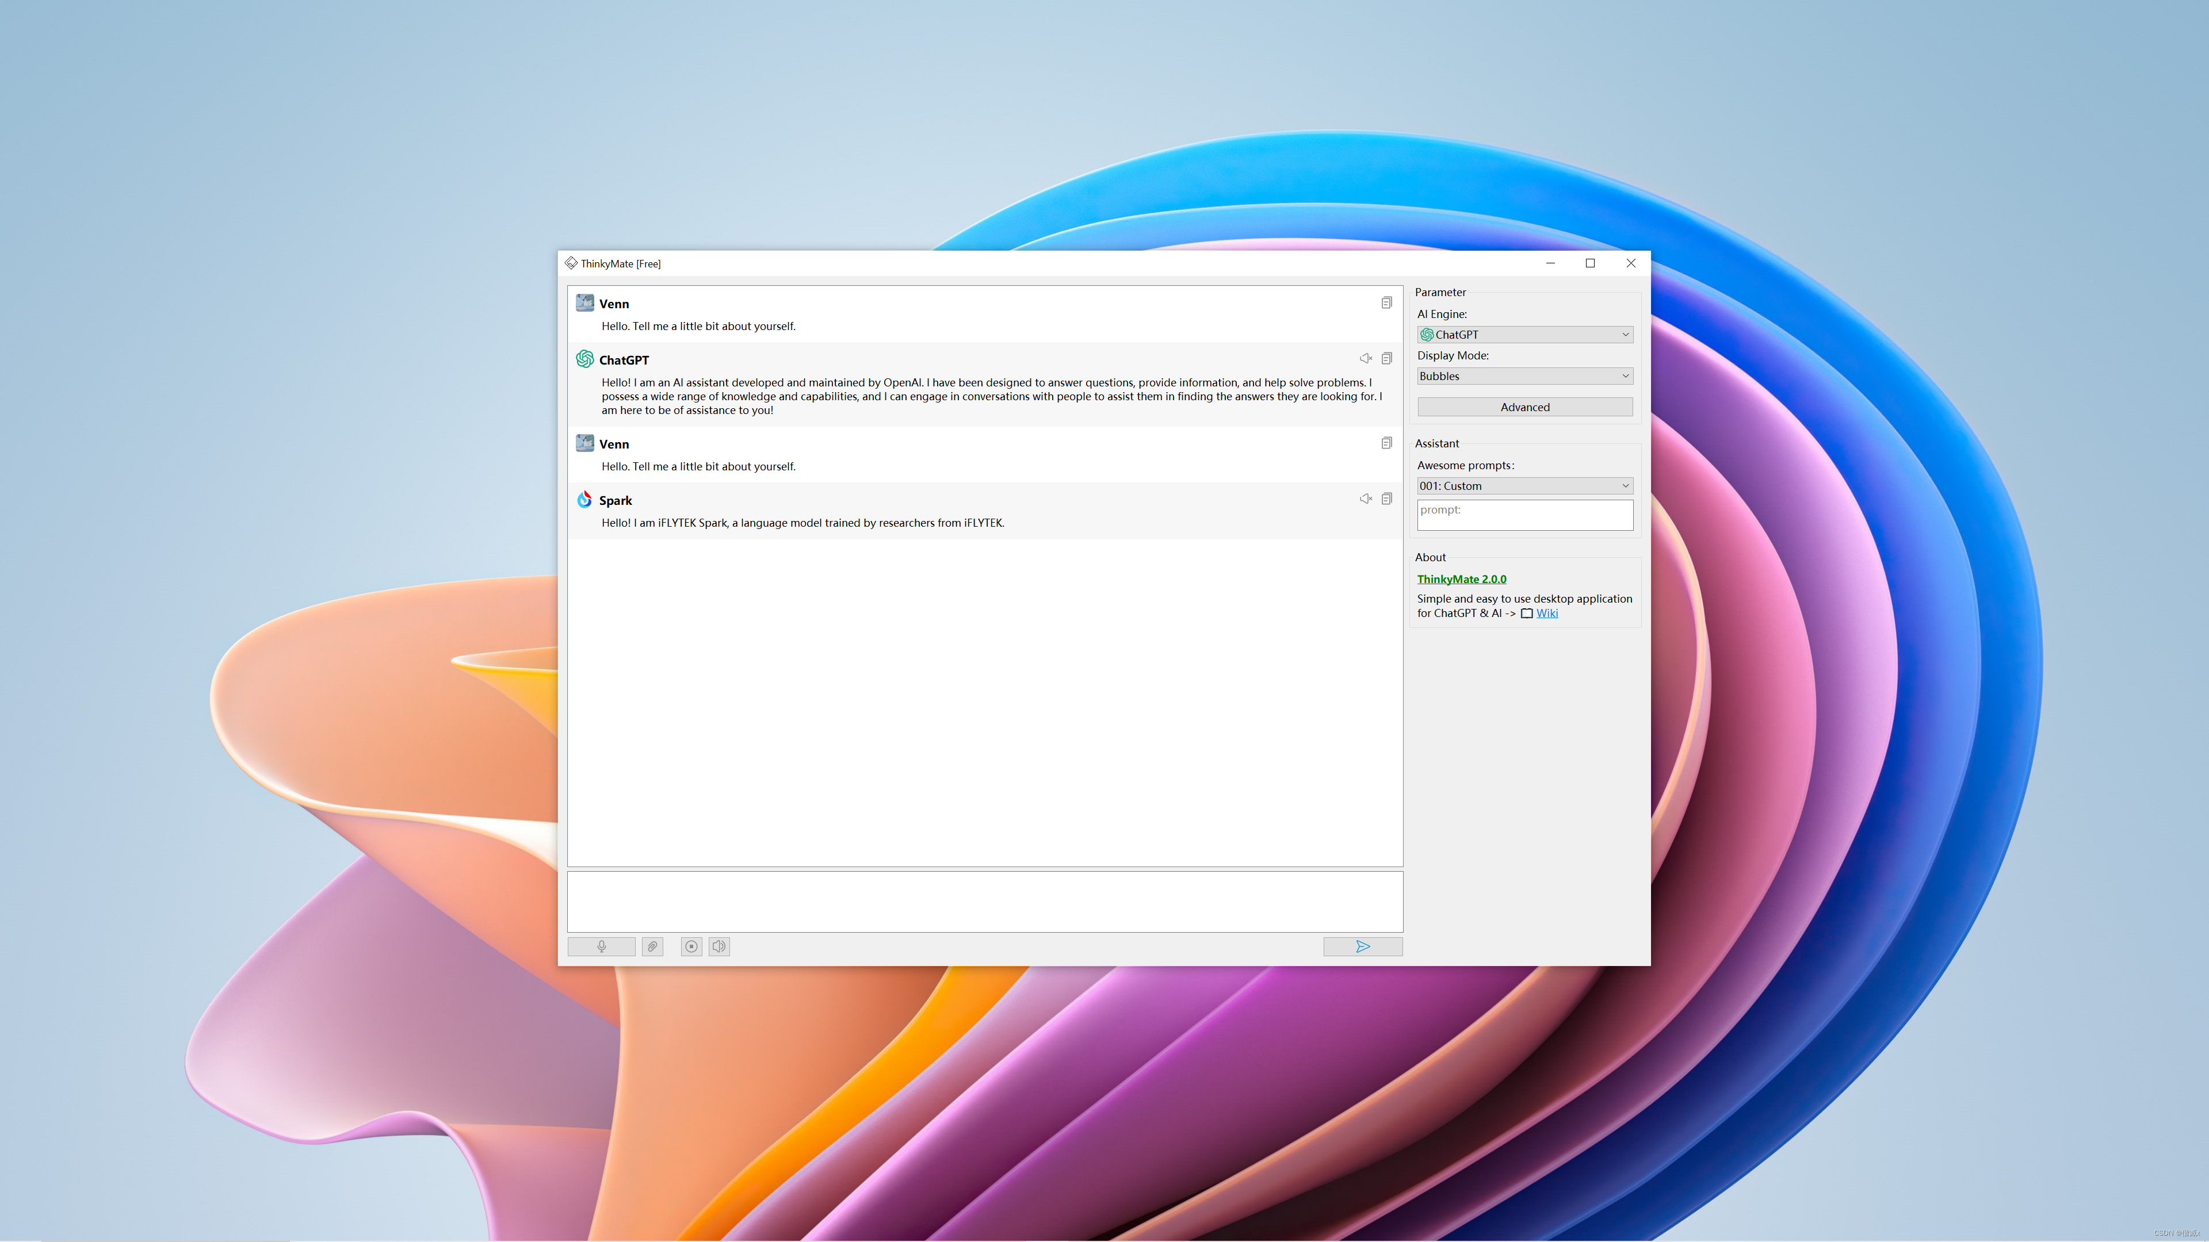Click in the prompt text field
This screenshot has width=2209, height=1242.
point(1524,515)
